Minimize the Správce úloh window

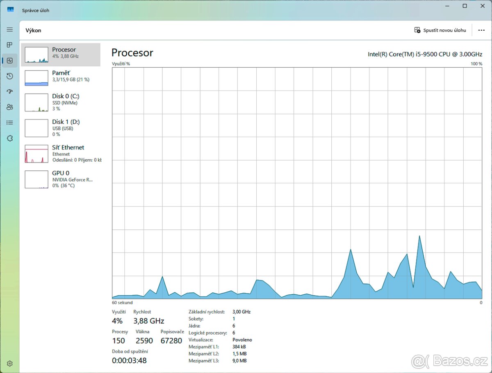coord(447,6)
